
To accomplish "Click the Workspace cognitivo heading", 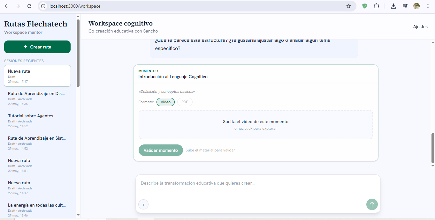I will click(120, 24).
